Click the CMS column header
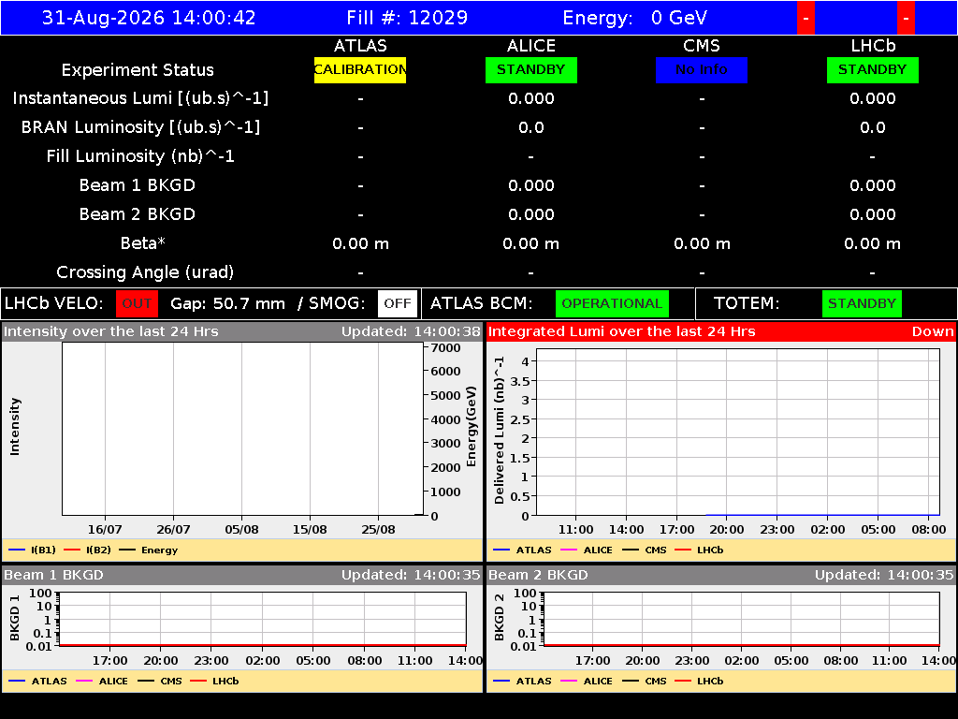958x719 pixels. [702, 46]
